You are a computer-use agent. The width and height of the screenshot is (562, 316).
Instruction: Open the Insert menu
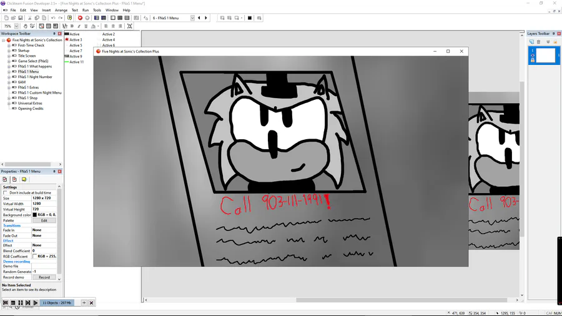[x=46, y=11]
